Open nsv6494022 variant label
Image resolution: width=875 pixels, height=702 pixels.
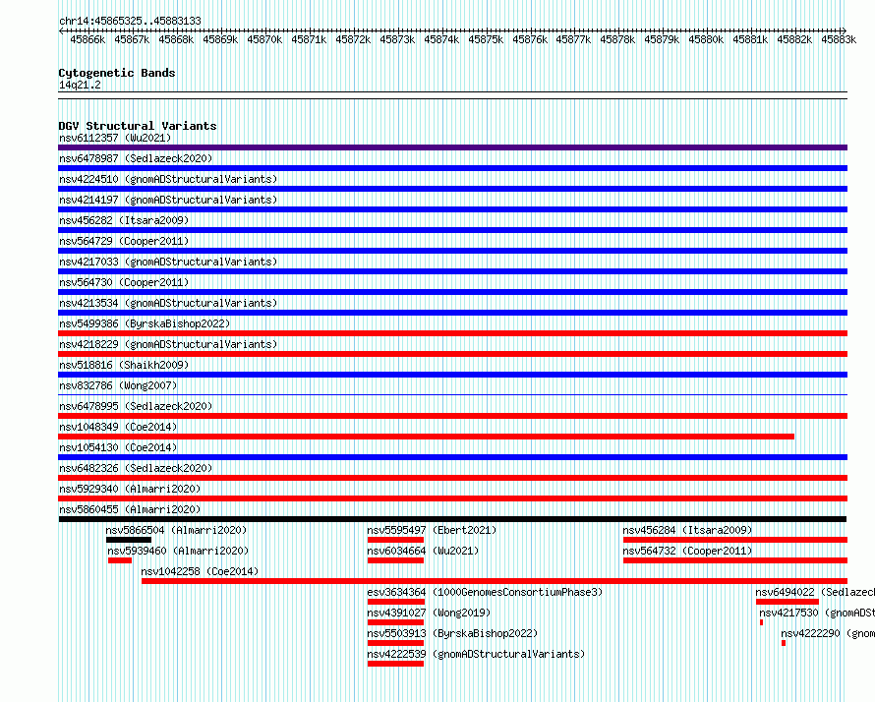pyautogui.click(x=815, y=592)
